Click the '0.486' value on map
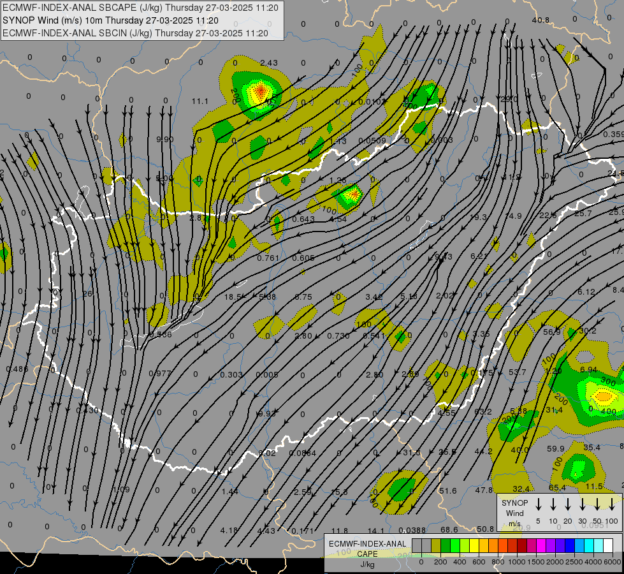 (x=17, y=369)
